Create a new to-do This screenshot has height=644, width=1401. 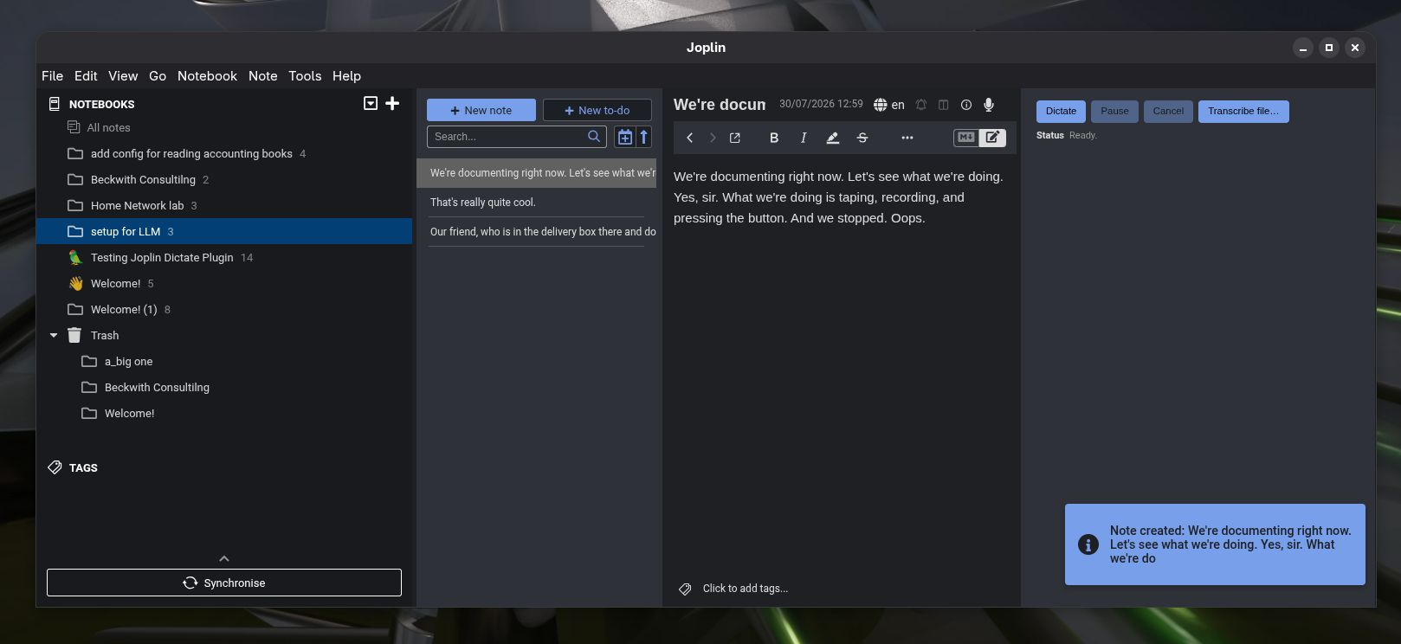tap(597, 110)
